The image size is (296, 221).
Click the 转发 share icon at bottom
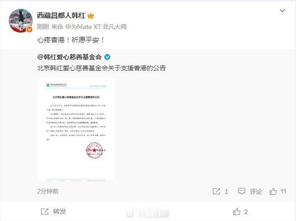[x=45, y=211]
